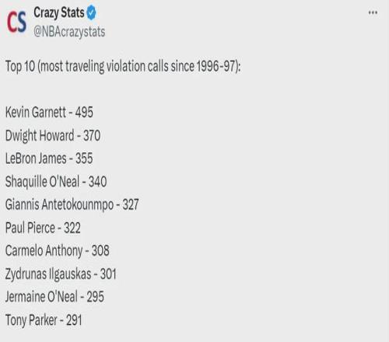Click the number 370 in the list

click(x=92, y=135)
